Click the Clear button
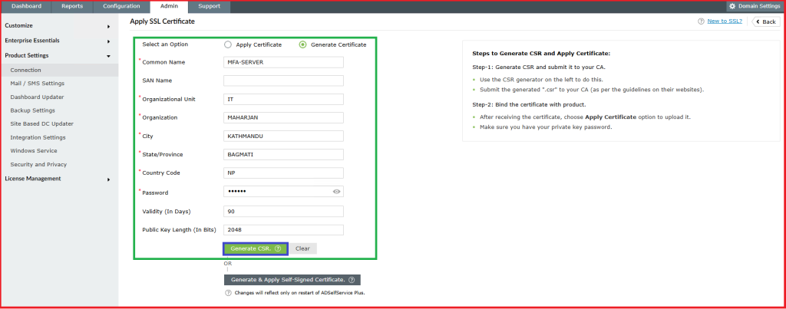The image size is (786, 309). tap(302, 248)
